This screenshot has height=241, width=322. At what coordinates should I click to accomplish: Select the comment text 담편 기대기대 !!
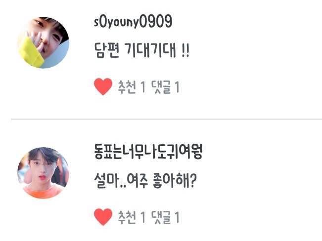click(x=141, y=50)
